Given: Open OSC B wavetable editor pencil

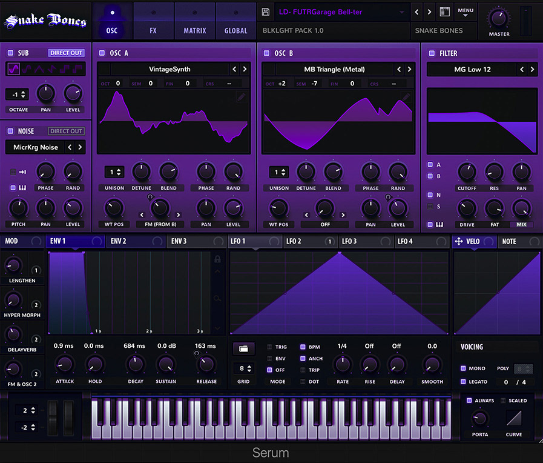Looking at the screenshot, I should (406, 97).
